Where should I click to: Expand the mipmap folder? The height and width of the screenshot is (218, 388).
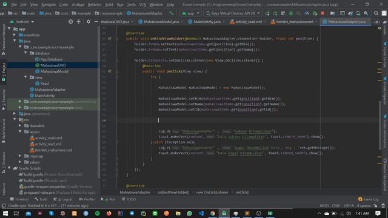coord(20,156)
